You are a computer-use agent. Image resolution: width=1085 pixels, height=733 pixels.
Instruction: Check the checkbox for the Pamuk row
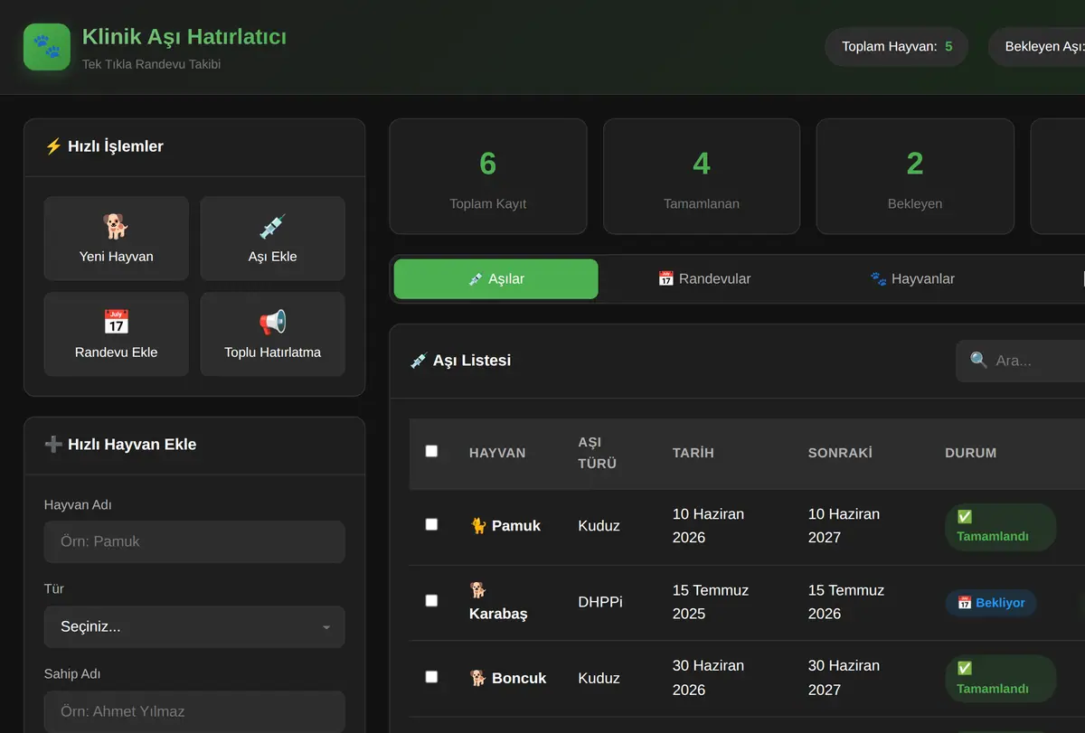pos(431,524)
